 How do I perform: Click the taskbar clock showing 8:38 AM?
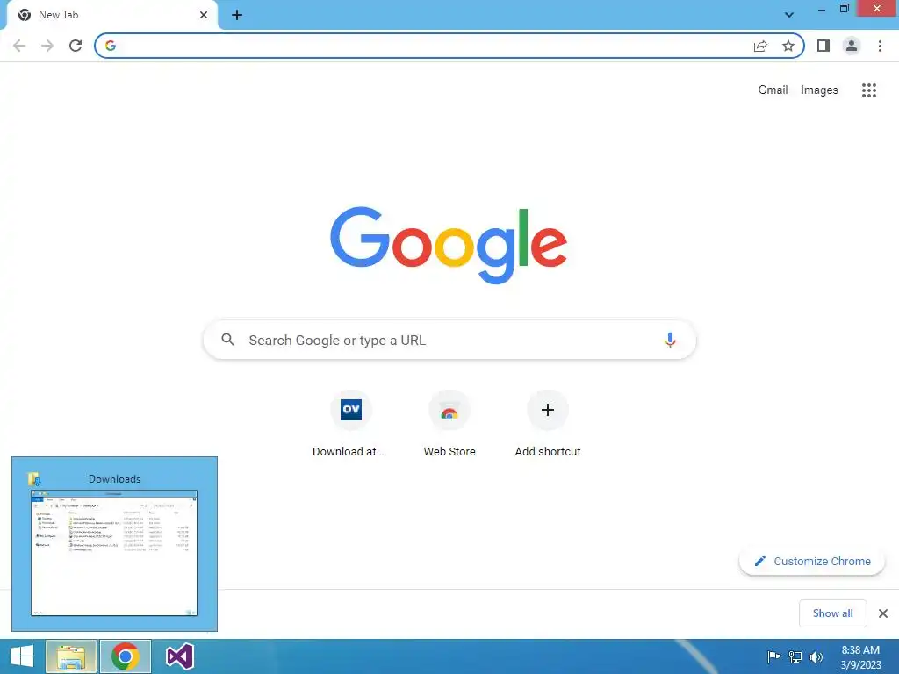(860, 657)
